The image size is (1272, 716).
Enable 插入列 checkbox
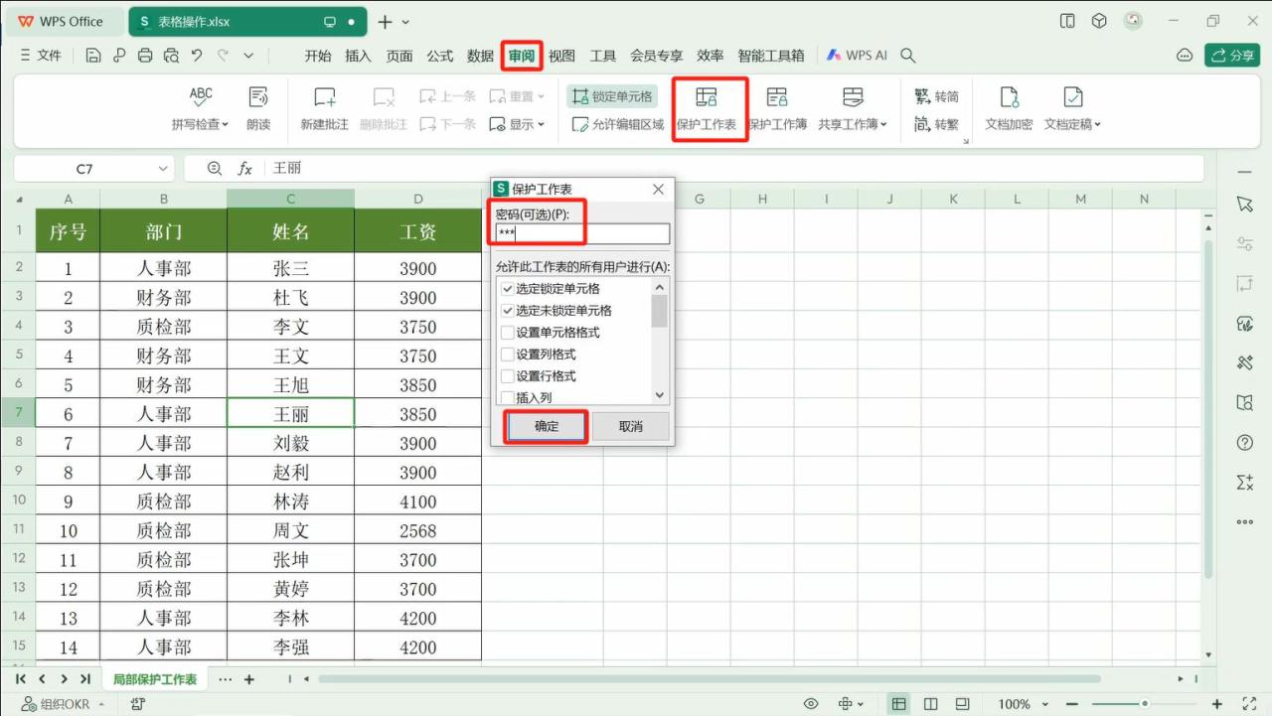click(x=508, y=397)
